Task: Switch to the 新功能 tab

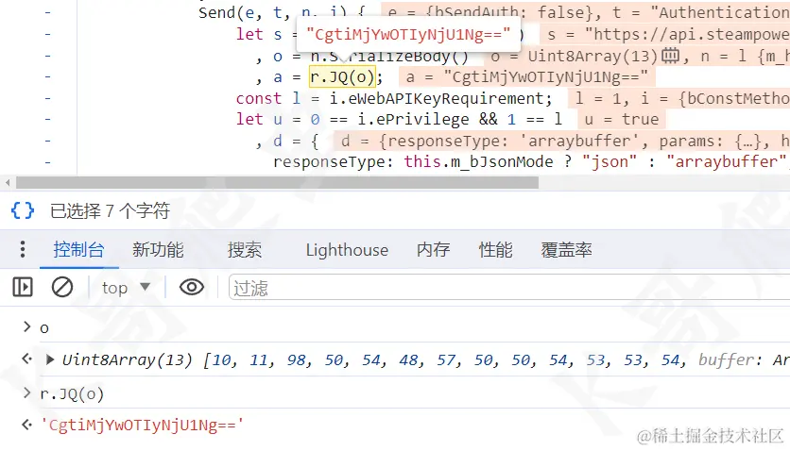Action: point(158,250)
